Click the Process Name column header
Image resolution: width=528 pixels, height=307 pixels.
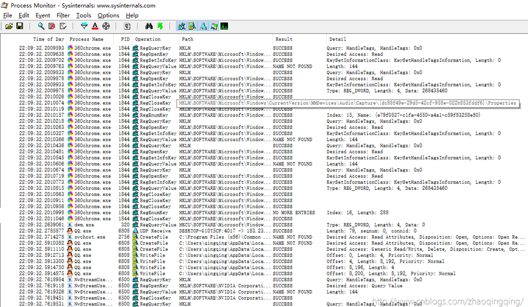coord(87,39)
